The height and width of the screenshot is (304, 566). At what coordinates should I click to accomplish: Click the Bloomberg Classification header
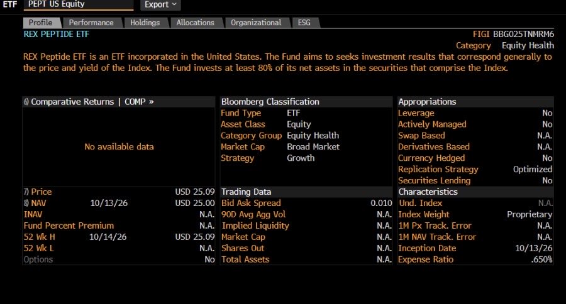[x=270, y=102]
